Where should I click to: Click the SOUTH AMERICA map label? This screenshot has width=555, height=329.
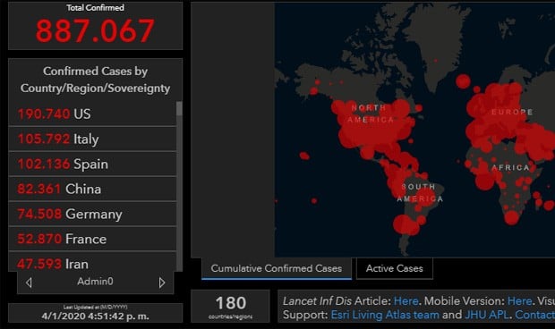[x=420, y=192]
